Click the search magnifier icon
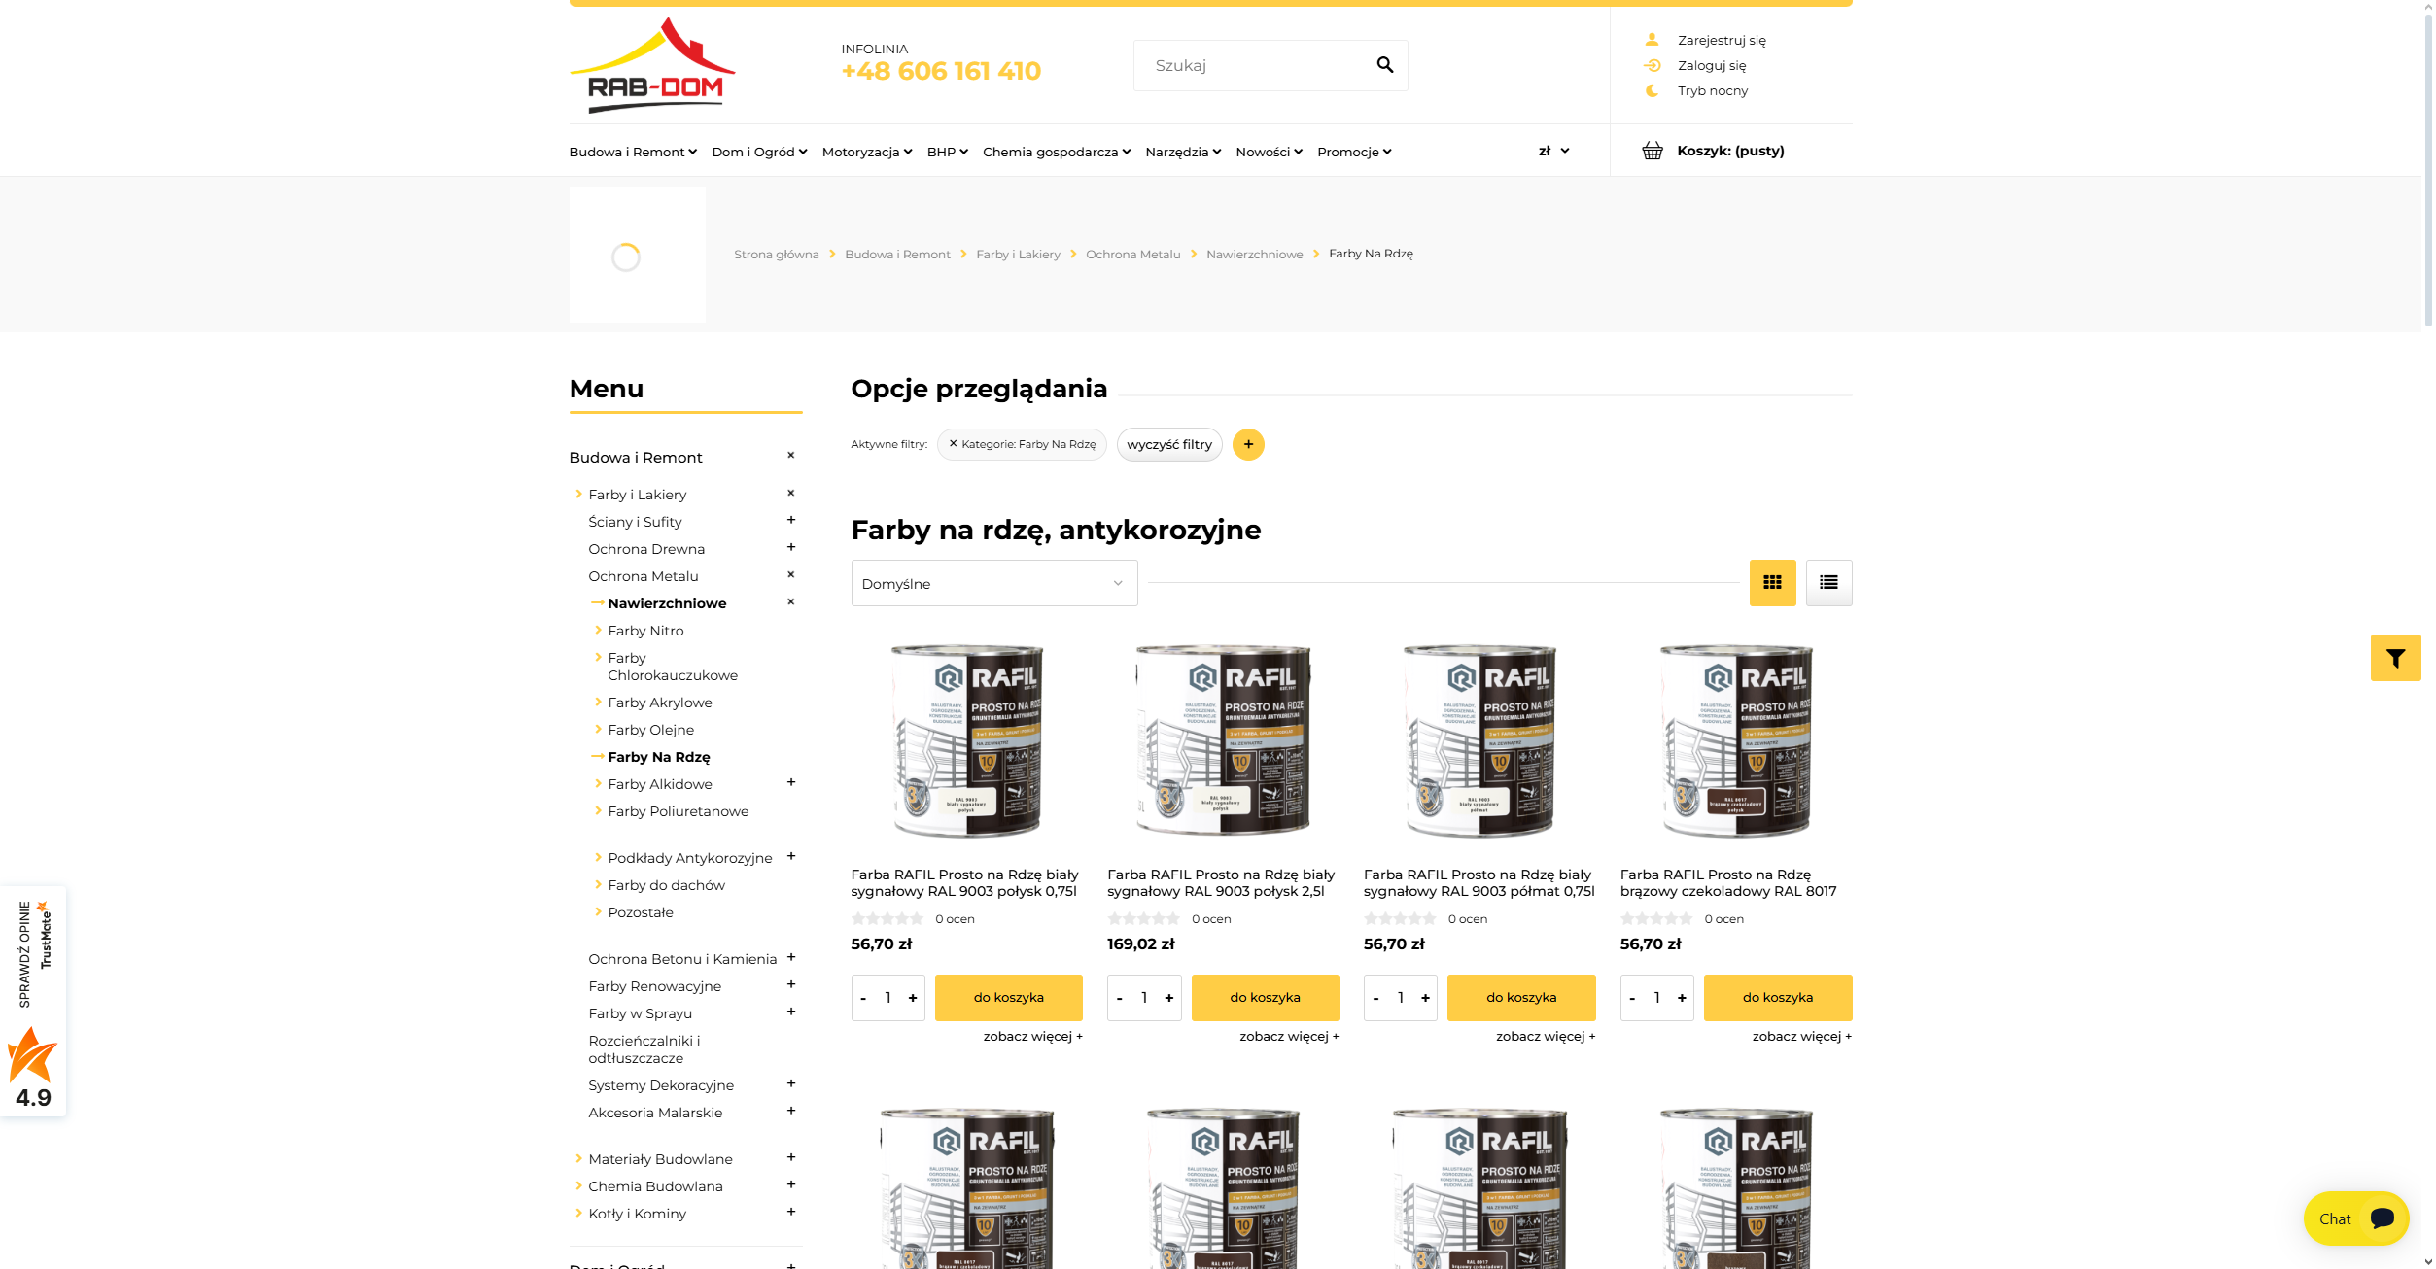2436x1269 pixels. tap(1384, 65)
